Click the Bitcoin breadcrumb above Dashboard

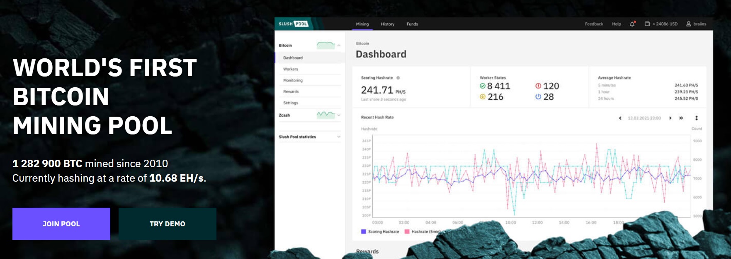362,43
